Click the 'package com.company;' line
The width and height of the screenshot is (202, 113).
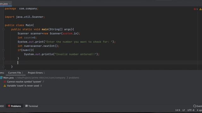tap(21, 9)
